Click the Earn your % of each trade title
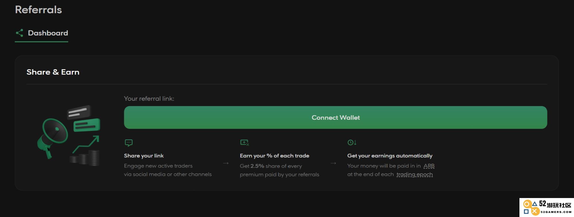The width and height of the screenshot is (574, 217). pyautogui.click(x=275, y=156)
